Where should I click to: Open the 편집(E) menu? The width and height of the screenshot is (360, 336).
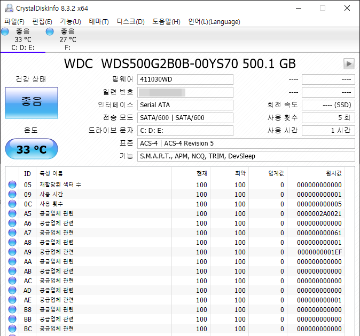(42, 22)
